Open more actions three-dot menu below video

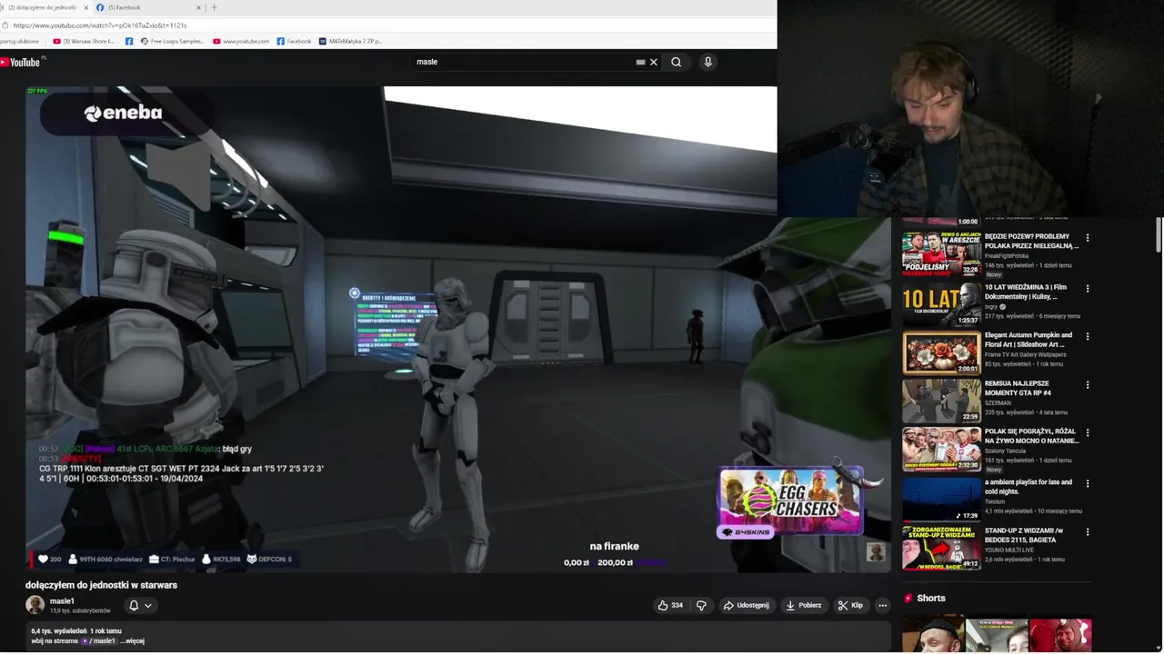882,605
